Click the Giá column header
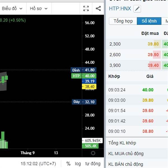 pos(150,76)
